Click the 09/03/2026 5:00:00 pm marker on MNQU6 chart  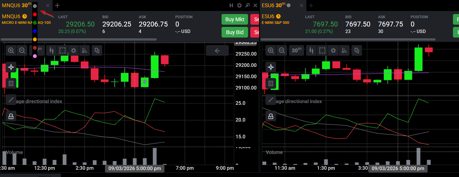coord(134,168)
